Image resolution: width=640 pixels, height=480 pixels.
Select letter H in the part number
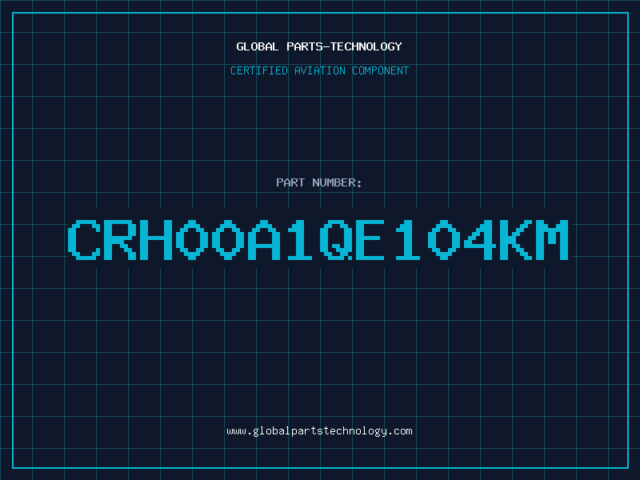(156, 239)
